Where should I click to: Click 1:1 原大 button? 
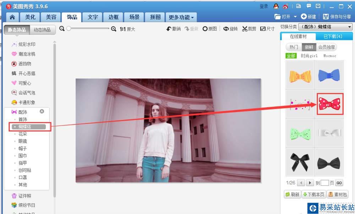point(127,29)
